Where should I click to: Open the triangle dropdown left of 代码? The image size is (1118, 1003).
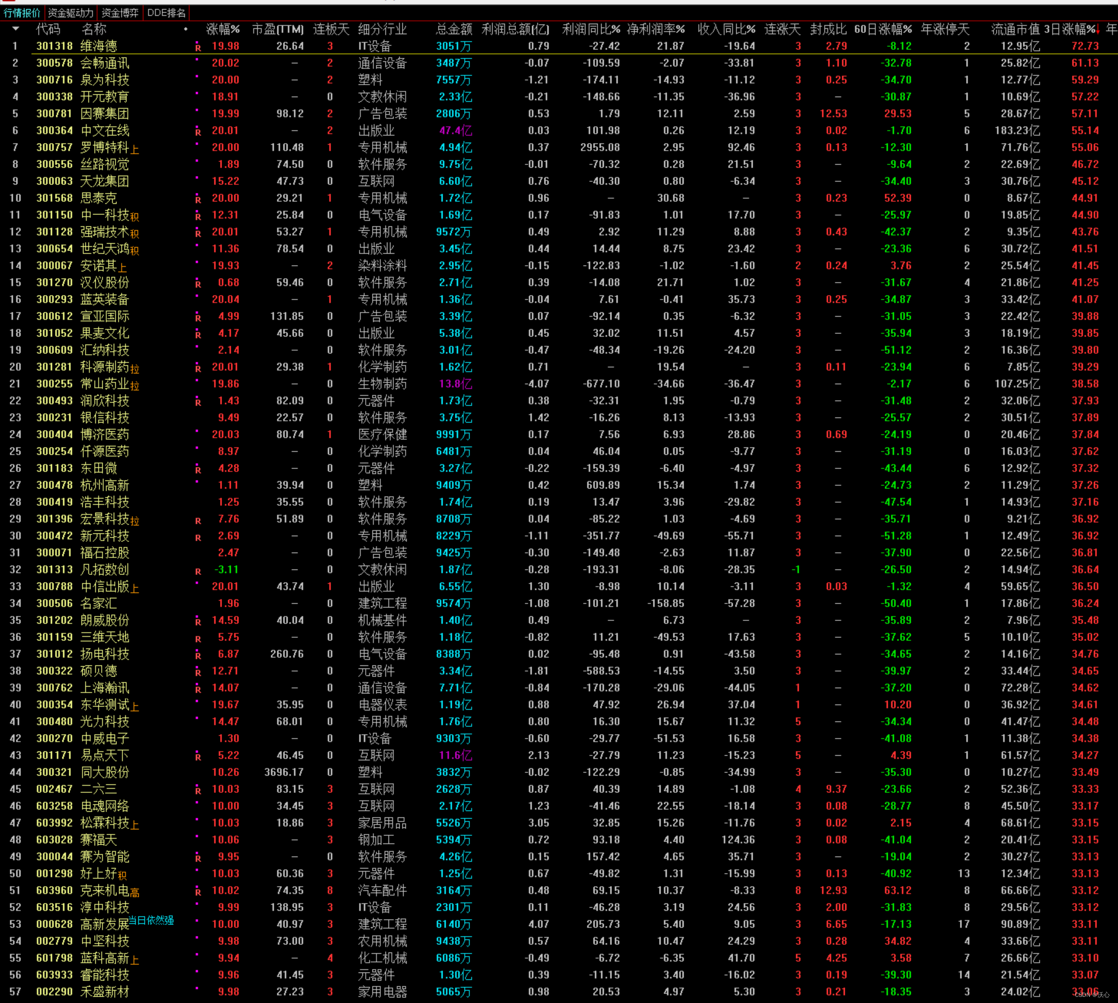(x=15, y=29)
